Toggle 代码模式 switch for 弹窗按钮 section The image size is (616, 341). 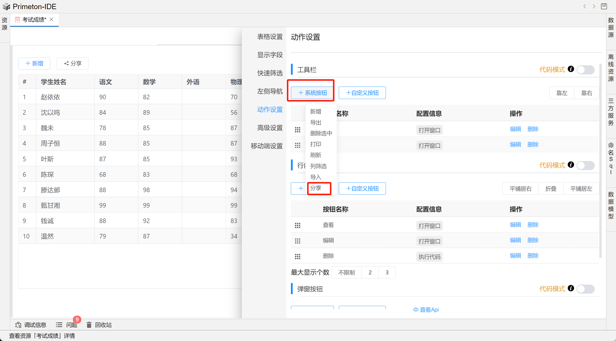click(x=585, y=289)
